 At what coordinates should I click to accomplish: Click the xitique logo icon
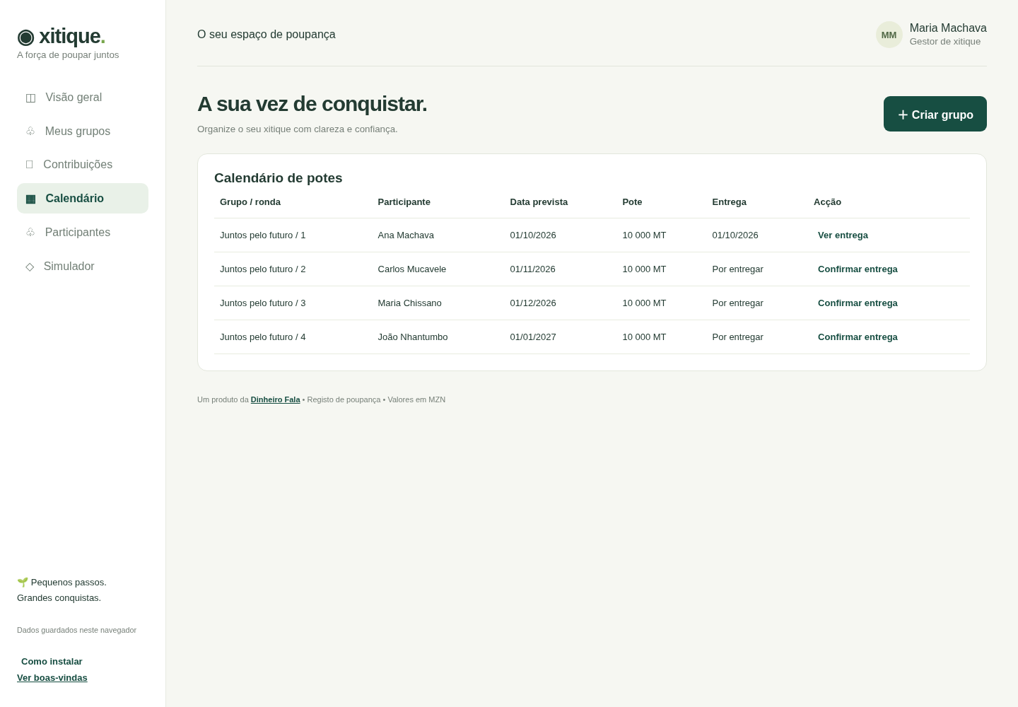point(25,37)
